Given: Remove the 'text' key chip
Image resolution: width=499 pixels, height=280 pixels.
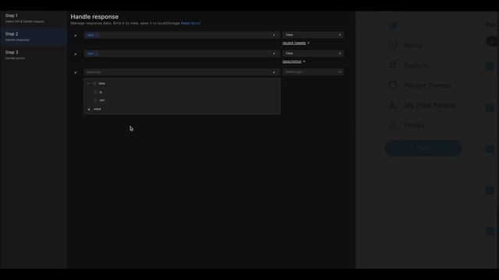Looking at the screenshot, I should click(x=96, y=54).
